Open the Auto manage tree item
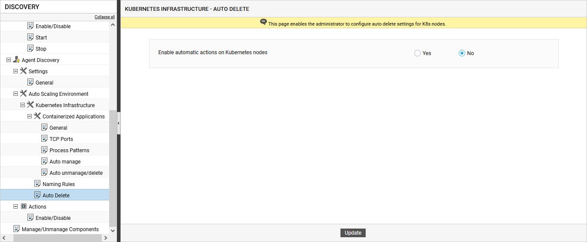This screenshot has height=242, width=587. (65, 161)
